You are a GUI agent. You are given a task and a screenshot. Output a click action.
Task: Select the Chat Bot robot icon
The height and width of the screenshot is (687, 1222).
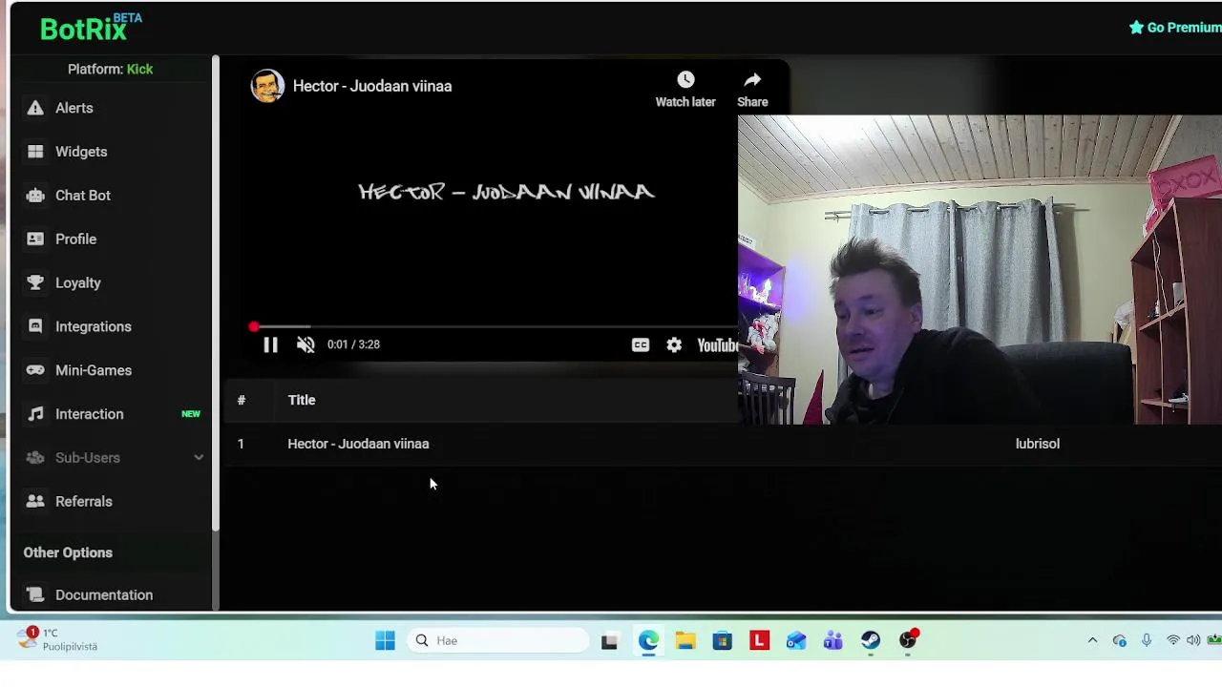(x=35, y=196)
